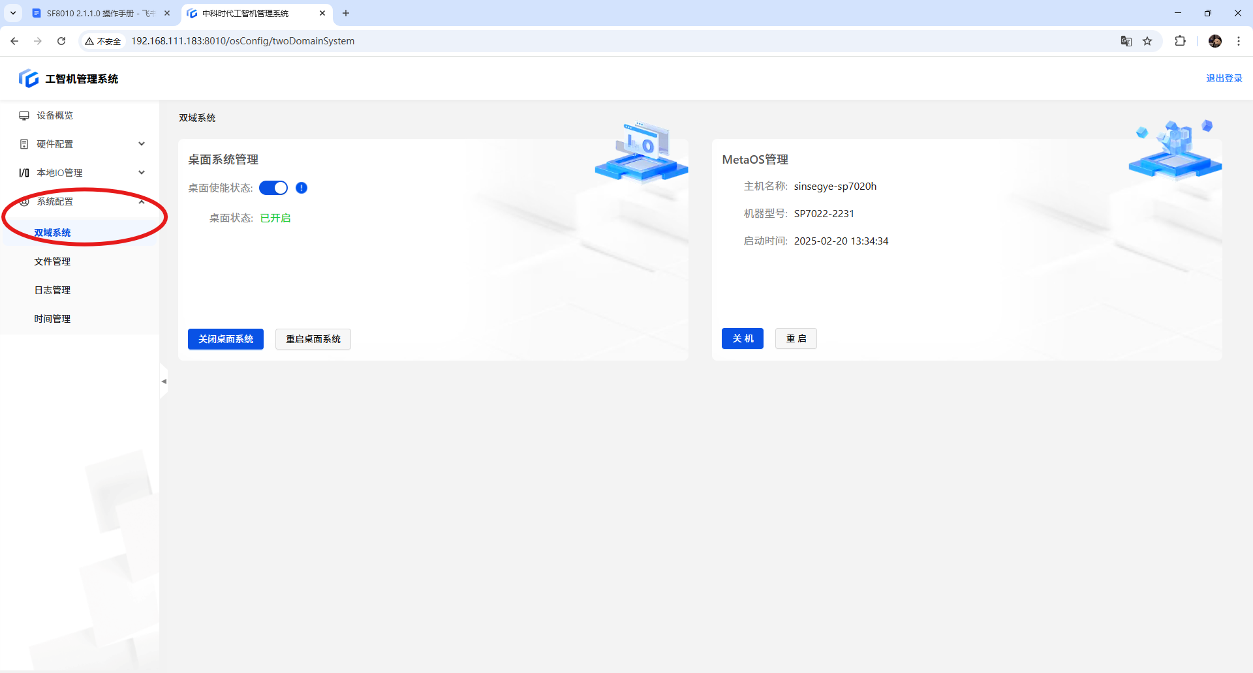
Task: Click the hostname value sinsegye-sp7020h
Action: click(x=835, y=187)
